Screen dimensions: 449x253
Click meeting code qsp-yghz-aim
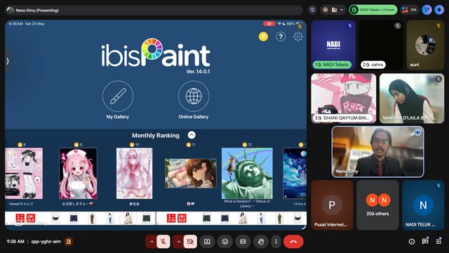pyautogui.click(x=46, y=242)
